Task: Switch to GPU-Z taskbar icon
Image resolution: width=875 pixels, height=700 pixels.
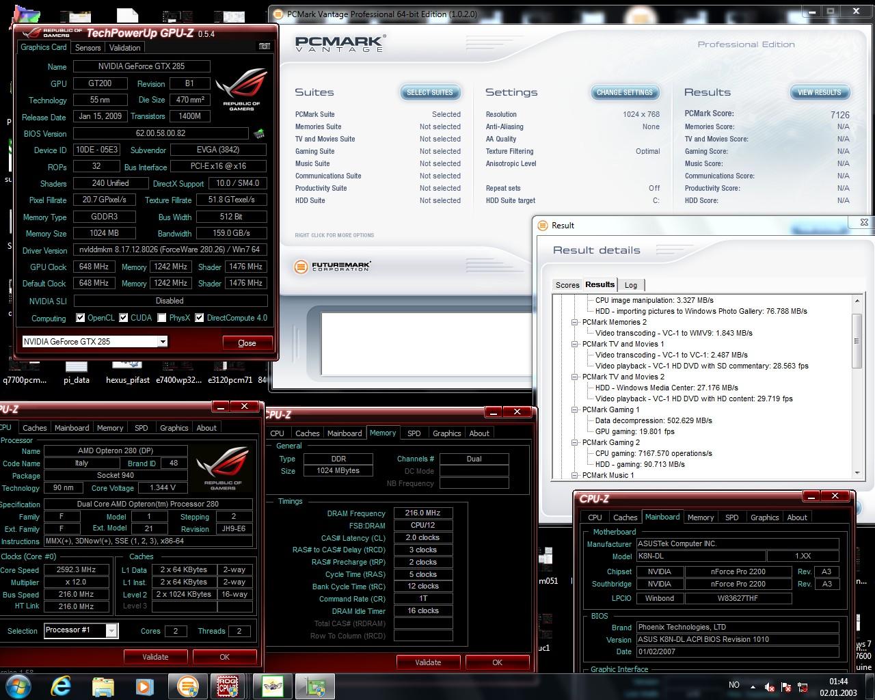Action: click(273, 686)
